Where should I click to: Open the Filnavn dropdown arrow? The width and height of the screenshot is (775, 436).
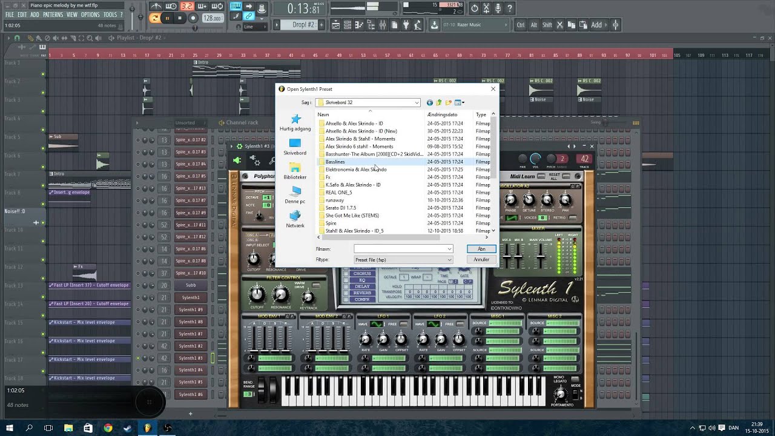pyautogui.click(x=449, y=249)
